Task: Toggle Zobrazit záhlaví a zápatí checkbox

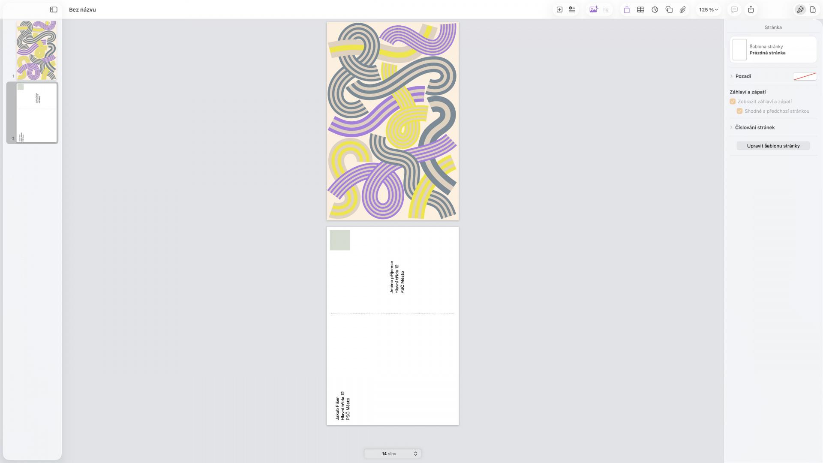Action: [x=733, y=102]
